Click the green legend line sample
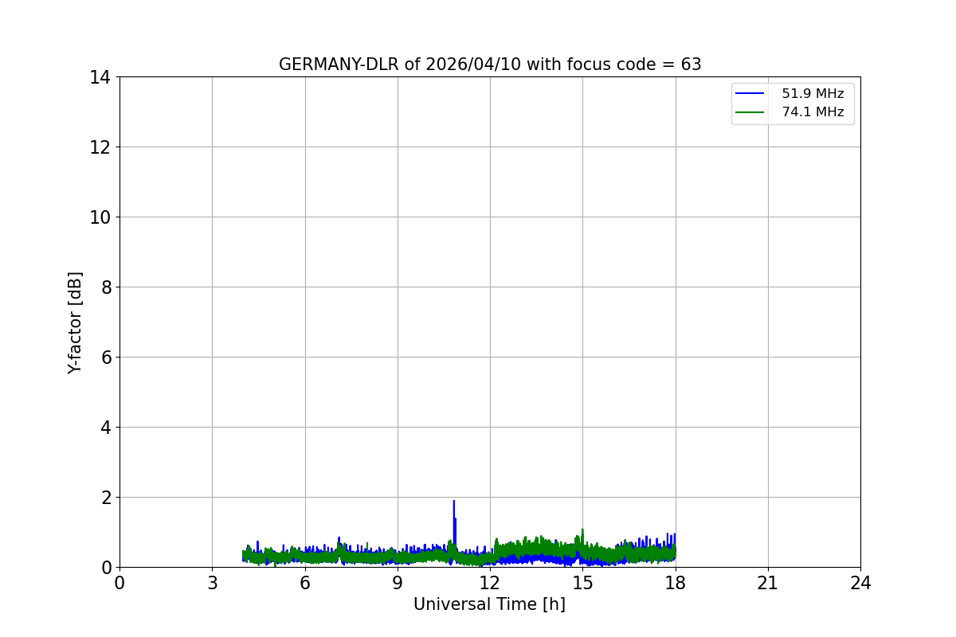This screenshot has width=956, height=637. pos(750,113)
